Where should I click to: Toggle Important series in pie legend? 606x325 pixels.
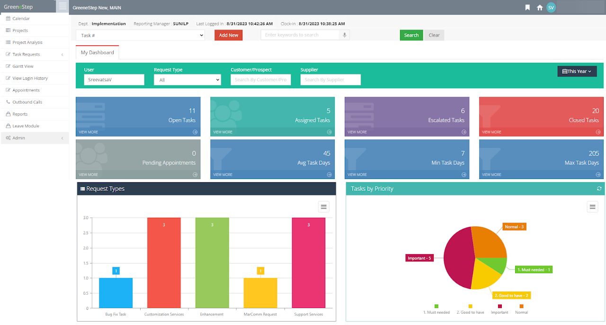[x=499, y=309]
